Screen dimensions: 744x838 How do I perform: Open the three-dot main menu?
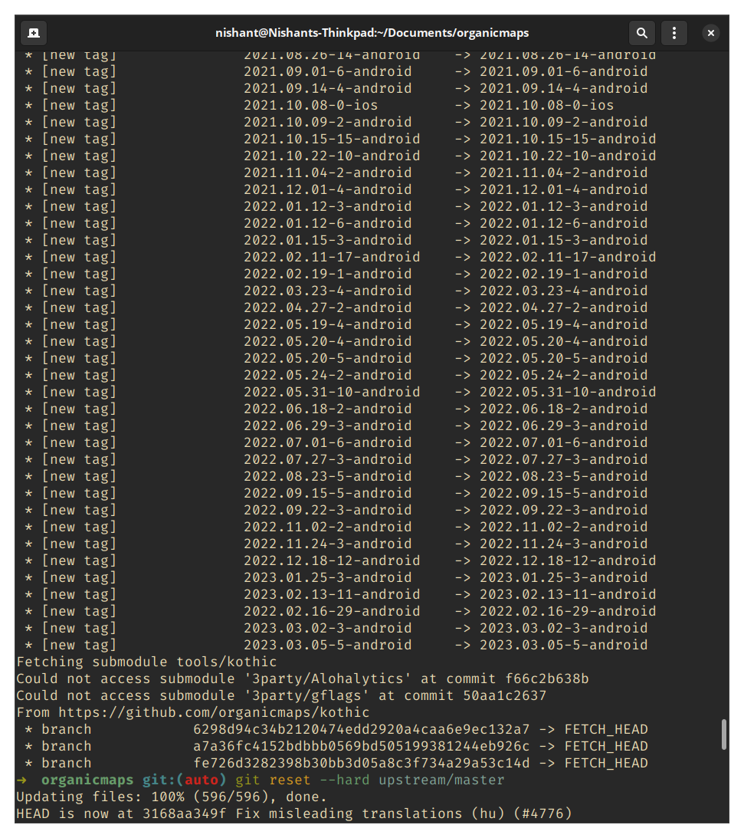(x=674, y=32)
